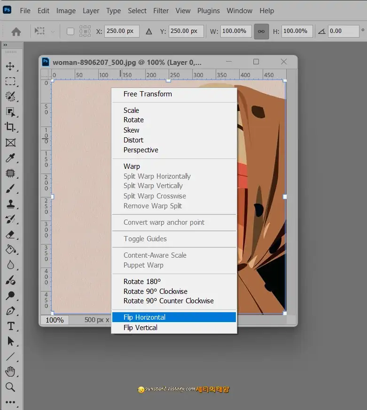Image resolution: width=367 pixels, height=410 pixels.
Task: Choose Flip Horizontal from context menu
Action: [x=174, y=317]
